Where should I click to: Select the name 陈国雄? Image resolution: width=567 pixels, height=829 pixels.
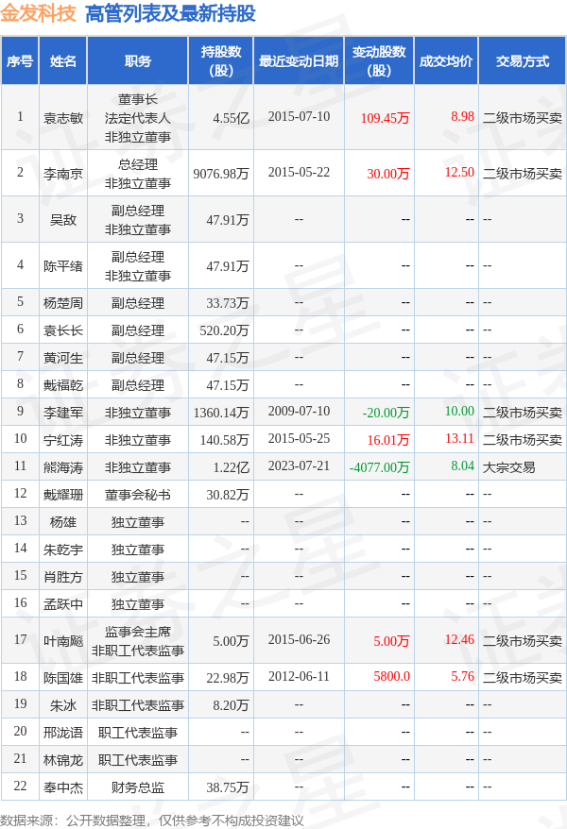click(63, 678)
